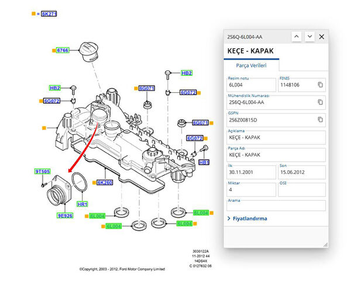The width and height of the screenshot is (351, 286).
Task: Click the 9T505 part callout
Action: (42, 172)
